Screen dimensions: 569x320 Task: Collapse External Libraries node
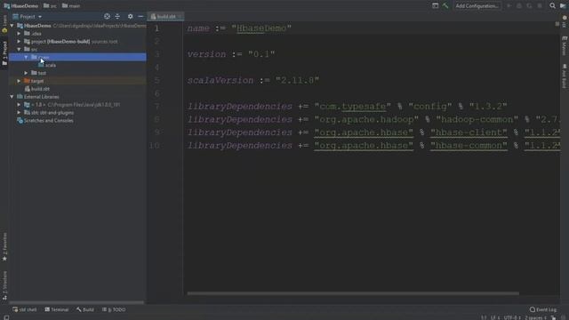(x=12, y=97)
